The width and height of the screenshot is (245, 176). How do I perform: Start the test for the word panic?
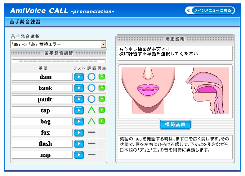79,99
